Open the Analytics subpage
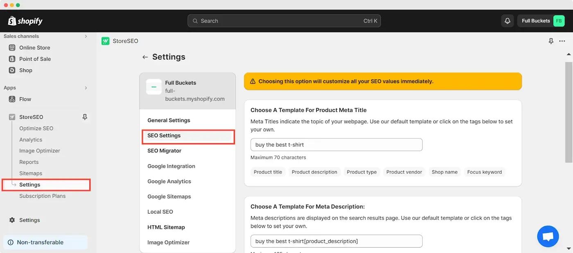573x253 pixels. click(x=31, y=140)
